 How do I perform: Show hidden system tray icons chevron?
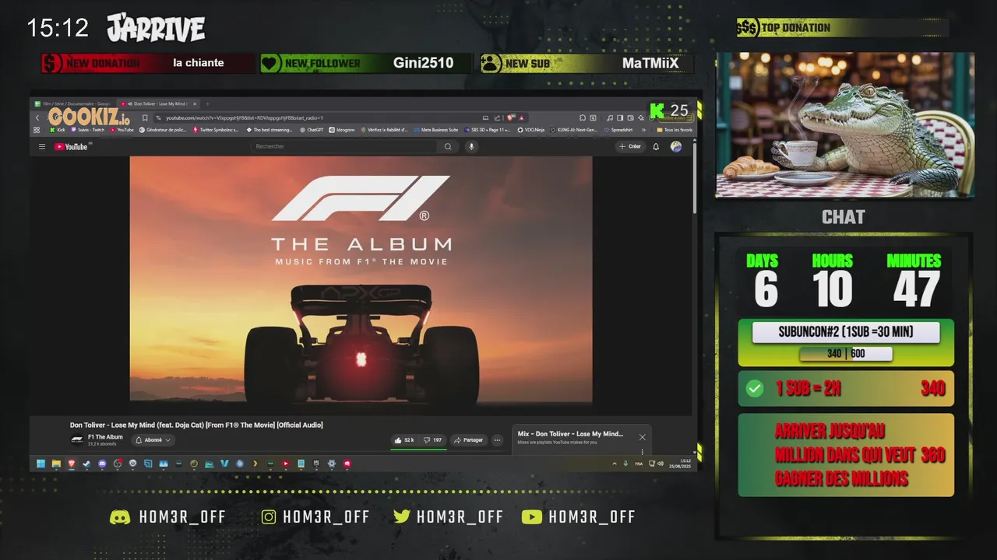coord(615,464)
